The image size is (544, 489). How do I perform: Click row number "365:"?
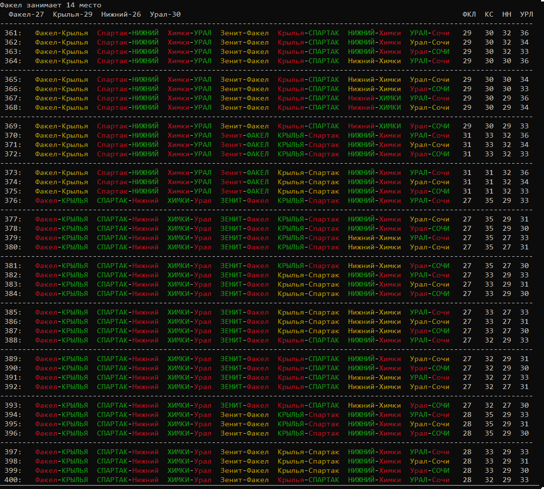(13, 80)
